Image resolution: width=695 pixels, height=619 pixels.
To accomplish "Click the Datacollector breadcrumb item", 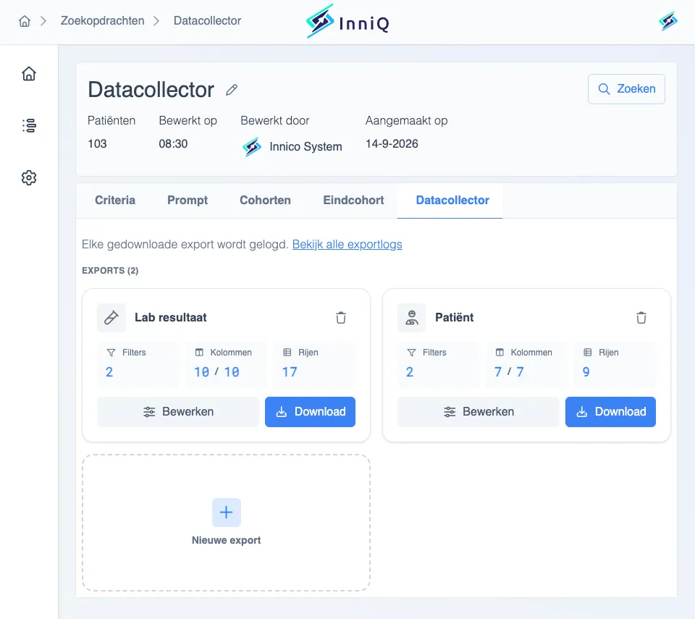I will pos(208,21).
